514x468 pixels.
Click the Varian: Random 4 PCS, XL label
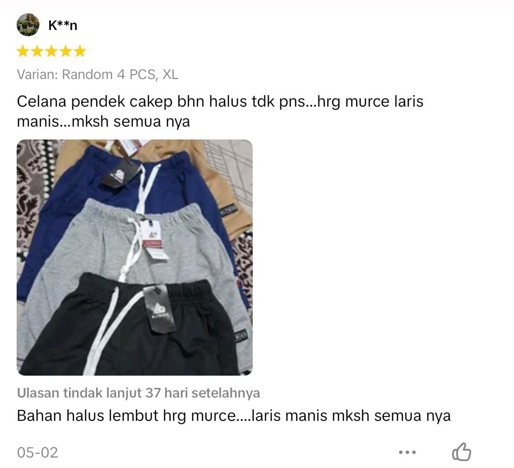click(98, 75)
